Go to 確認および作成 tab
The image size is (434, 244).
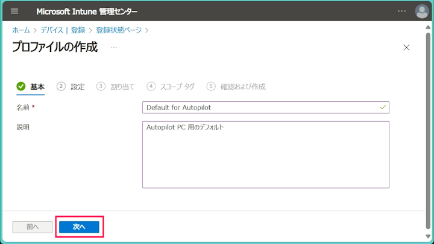pos(243,87)
